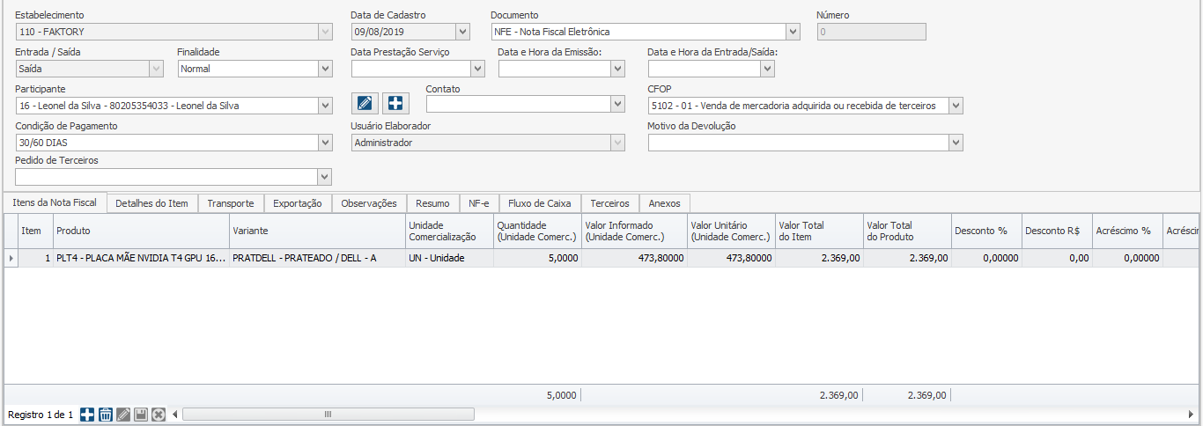Open the Transporte tab
This screenshot has height=426, width=1203.
(230, 203)
